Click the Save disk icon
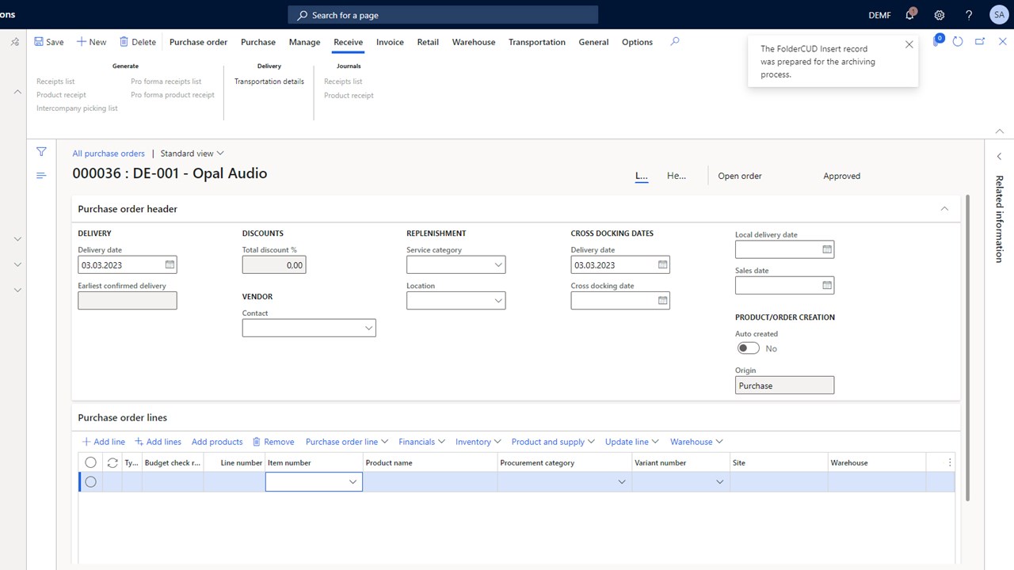 click(x=39, y=42)
